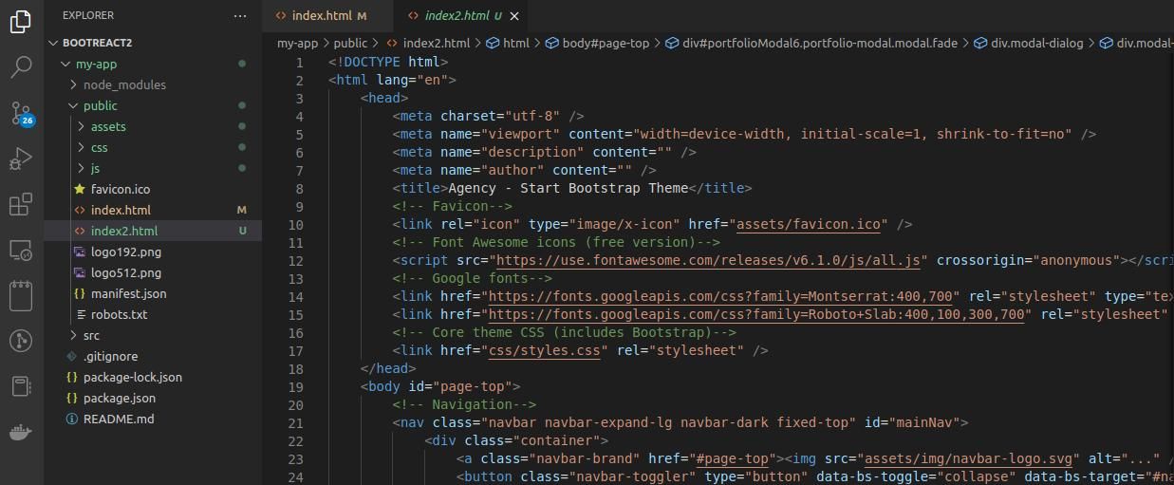
Task: Follow the Montserrat Google fonts URL
Action: [719, 296]
